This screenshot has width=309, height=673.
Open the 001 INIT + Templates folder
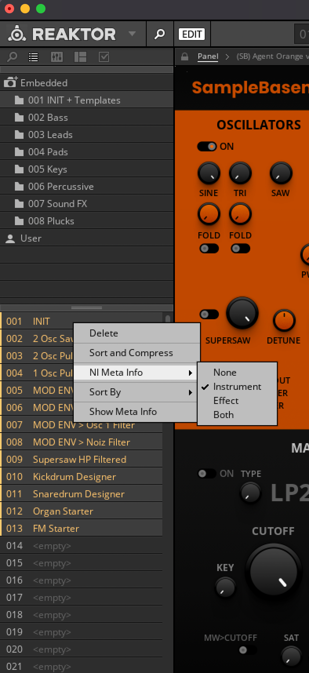click(x=86, y=100)
